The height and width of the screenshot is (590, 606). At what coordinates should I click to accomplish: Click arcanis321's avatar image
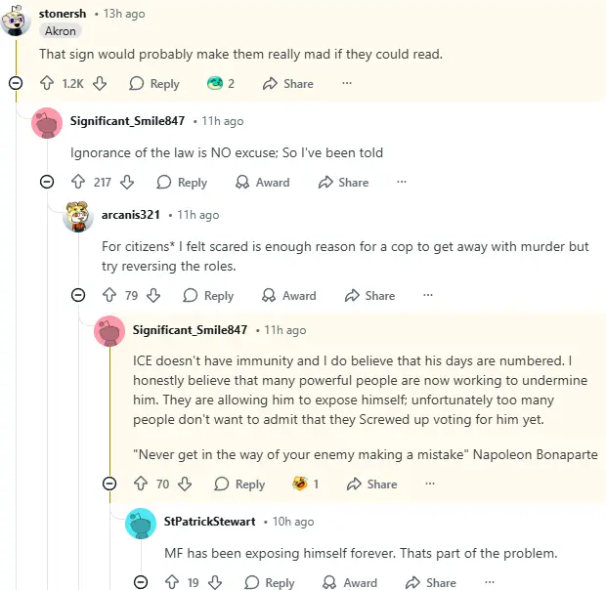(78, 215)
